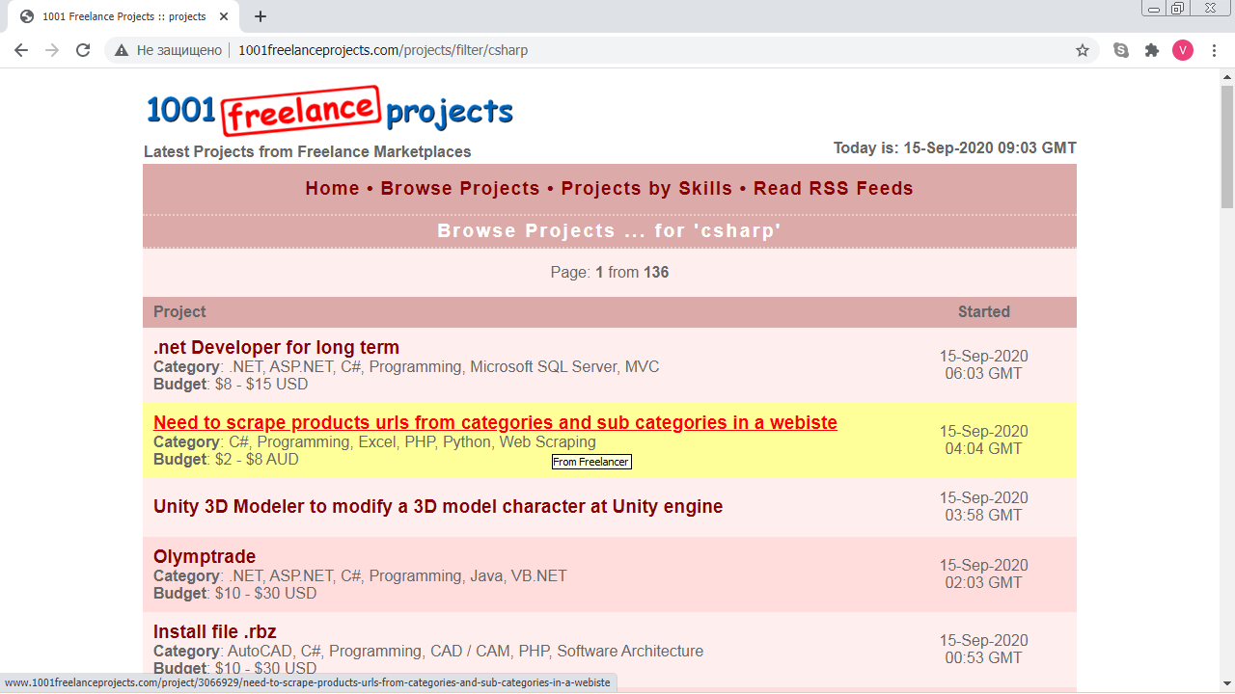
Task: Click 'Budget: $2 - $8 AUD' text
Action: pyautogui.click(x=226, y=460)
